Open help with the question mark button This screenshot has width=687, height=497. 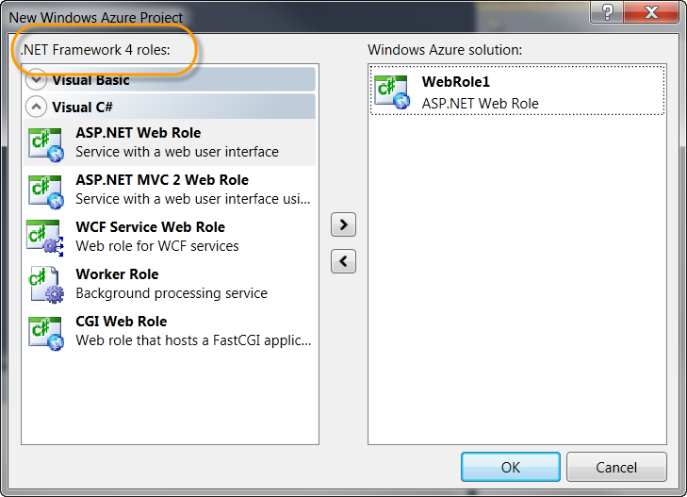(x=607, y=12)
